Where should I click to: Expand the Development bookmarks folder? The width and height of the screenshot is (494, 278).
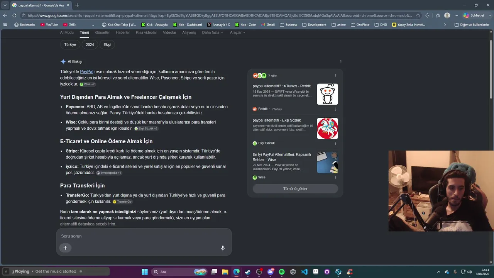pyautogui.click(x=314, y=25)
